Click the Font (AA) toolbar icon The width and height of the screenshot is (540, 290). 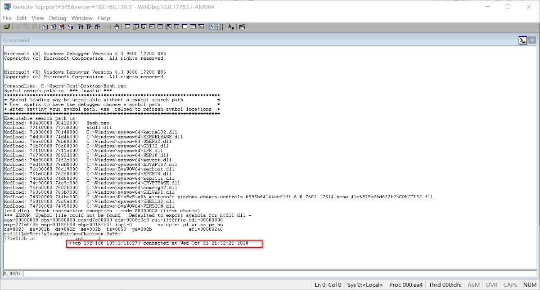click(231, 27)
